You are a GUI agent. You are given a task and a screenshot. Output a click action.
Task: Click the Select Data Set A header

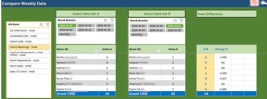pyautogui.click(x=86, y=14)
